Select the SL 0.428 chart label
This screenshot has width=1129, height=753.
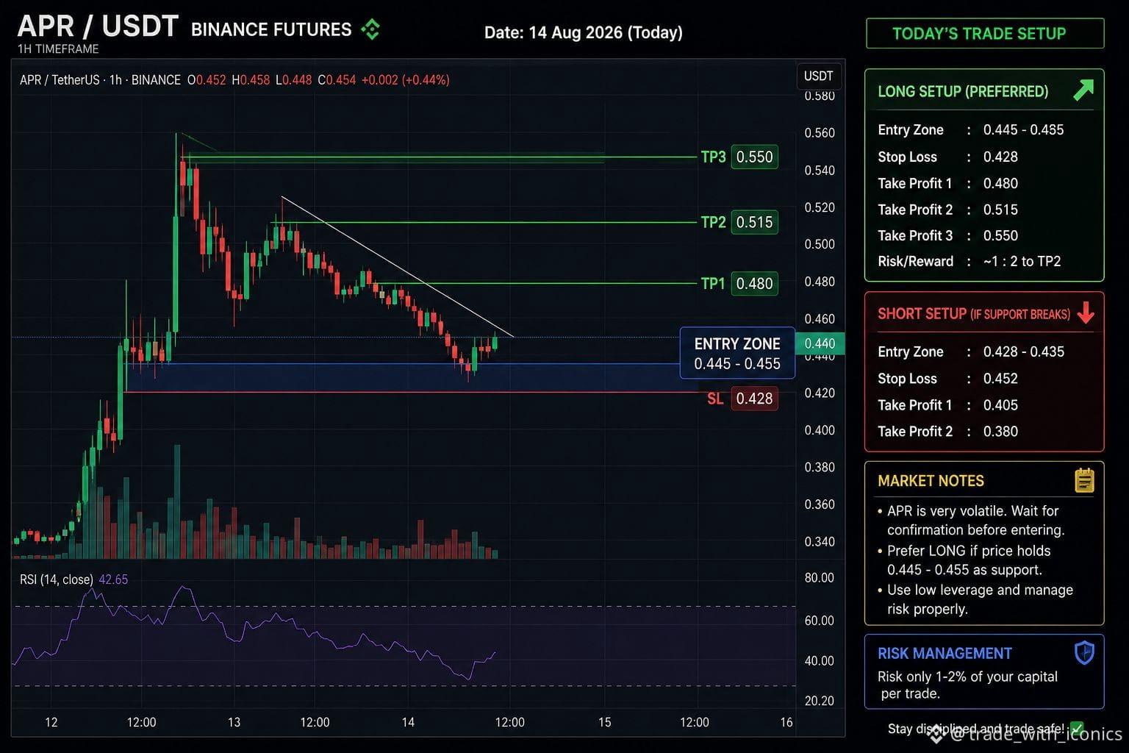point(742,399)
